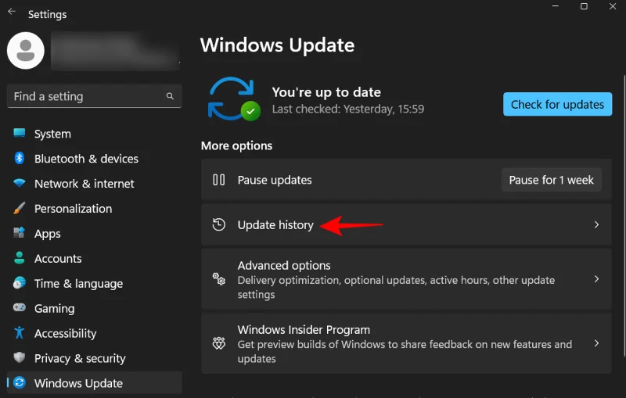Click the Find a setting box
Screen dimensions: 626x398
94,96
